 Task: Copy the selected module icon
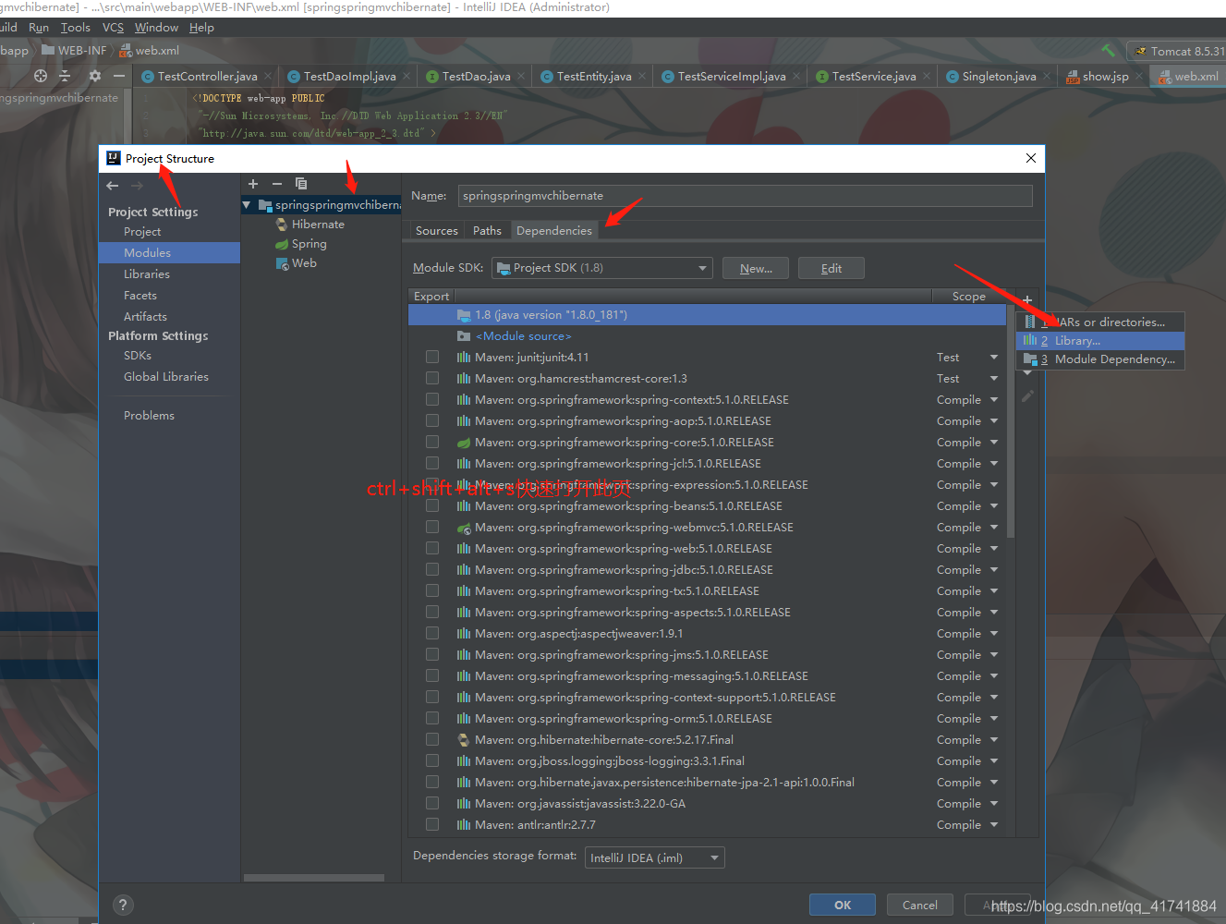(301, 184)
